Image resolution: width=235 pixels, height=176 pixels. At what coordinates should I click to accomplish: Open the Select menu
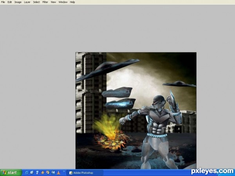36,2
